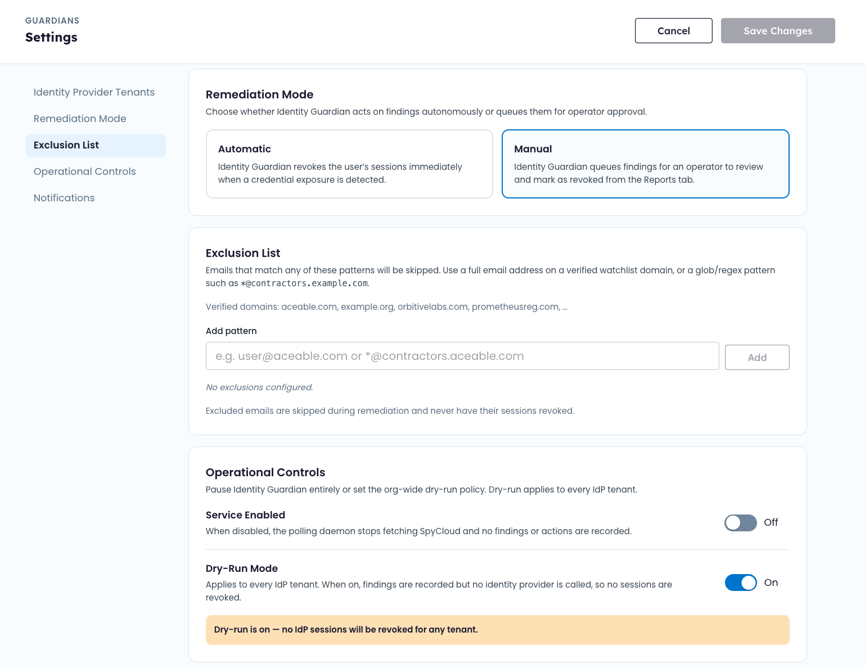The width and height of the screenshot is (865, 668).
Task: Click the Exclusion List section heading
Action: click(243, 253)
